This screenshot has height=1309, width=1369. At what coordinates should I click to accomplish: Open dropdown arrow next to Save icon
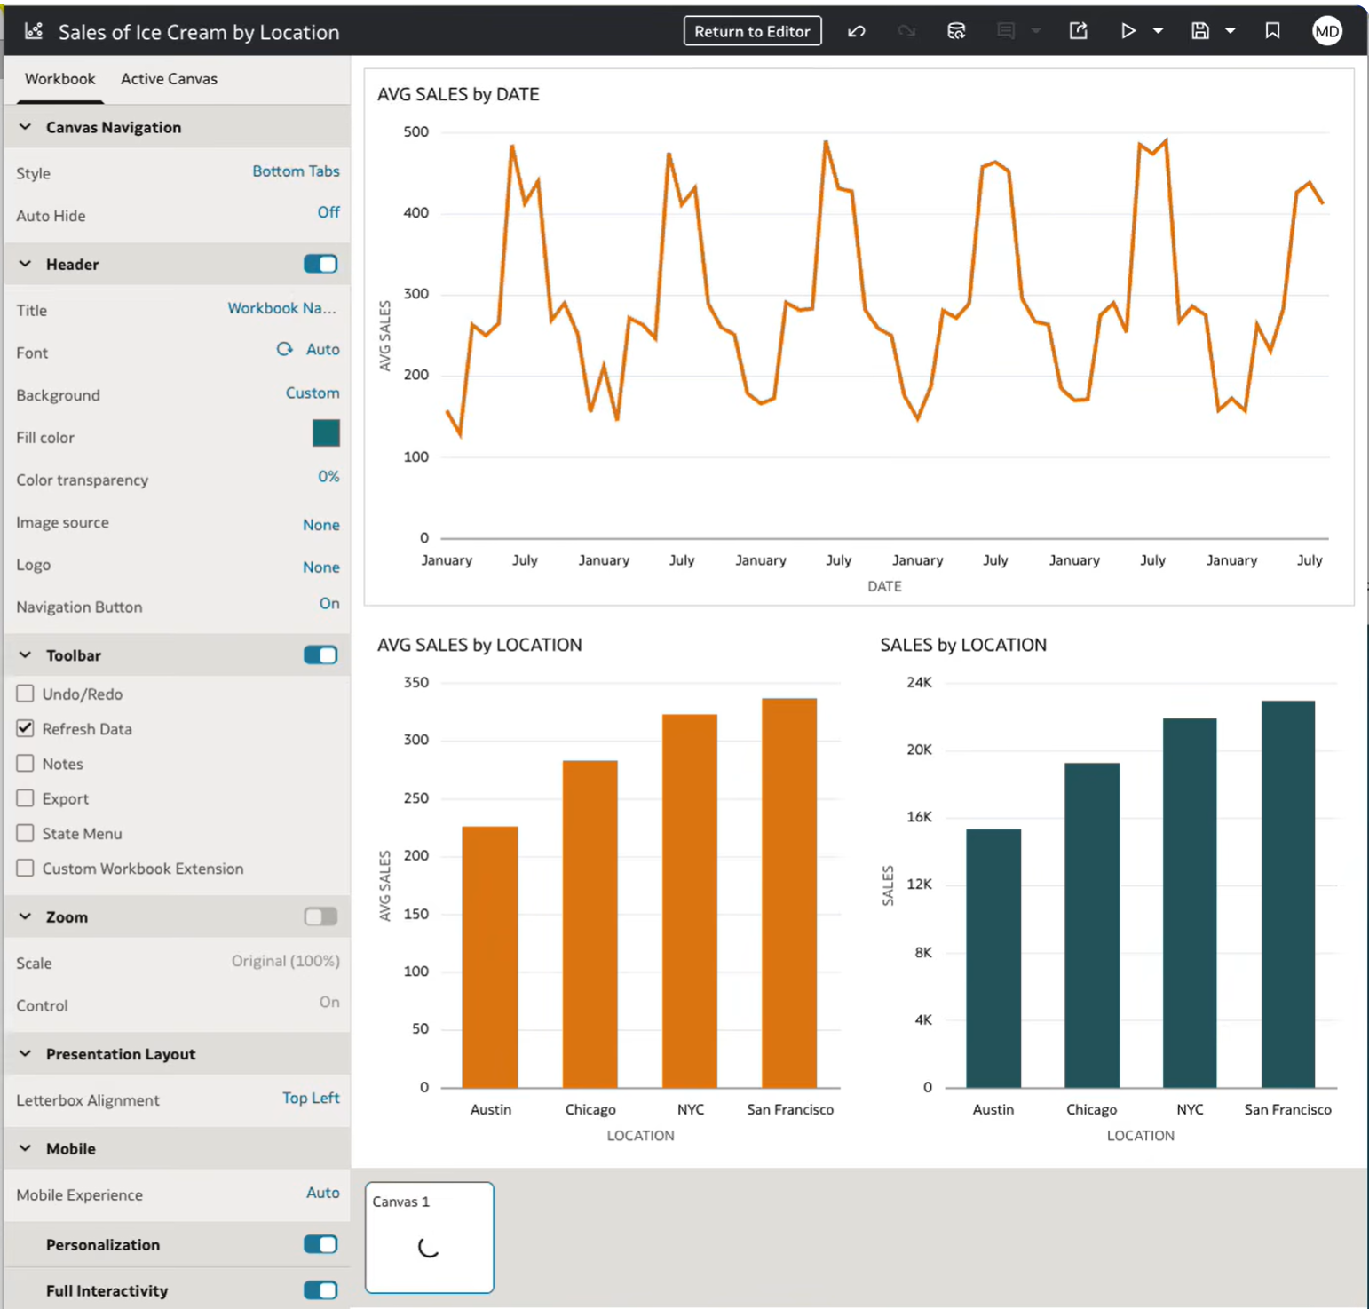(x=1231, y=31)
